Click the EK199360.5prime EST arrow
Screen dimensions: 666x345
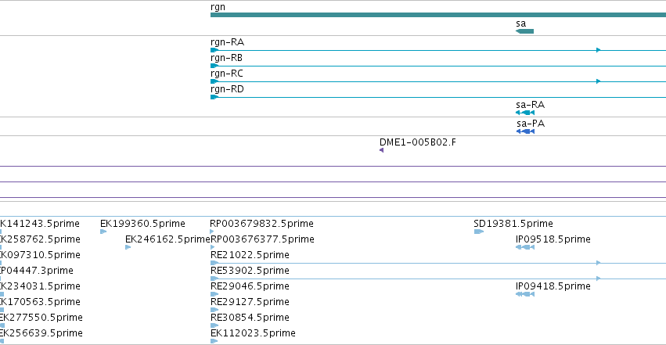point(103,232)
